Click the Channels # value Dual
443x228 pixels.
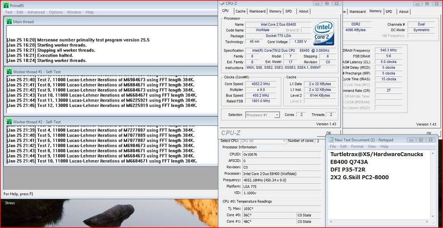pyautogui.click(x=421, y=24)
